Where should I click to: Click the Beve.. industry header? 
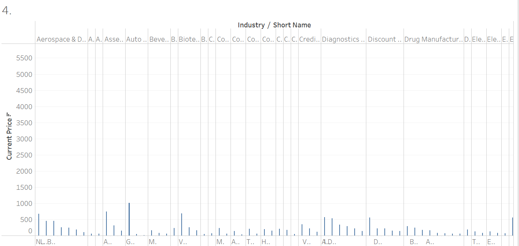click(x=159, y=39)
